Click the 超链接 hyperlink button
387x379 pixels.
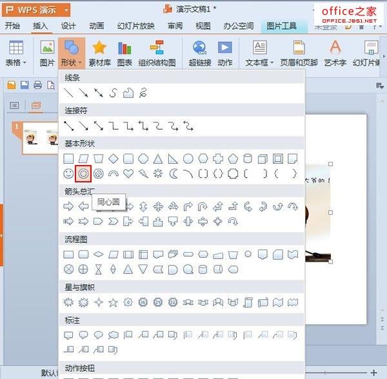(200, 53)
